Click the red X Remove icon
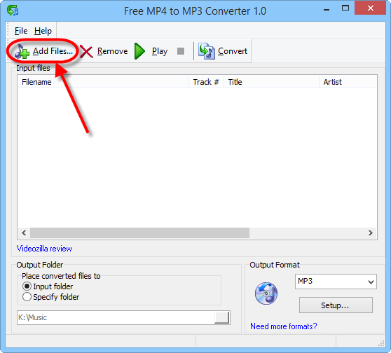Image resolution: width=391 pixels, height=353 pixels. [x=86, y=52]
